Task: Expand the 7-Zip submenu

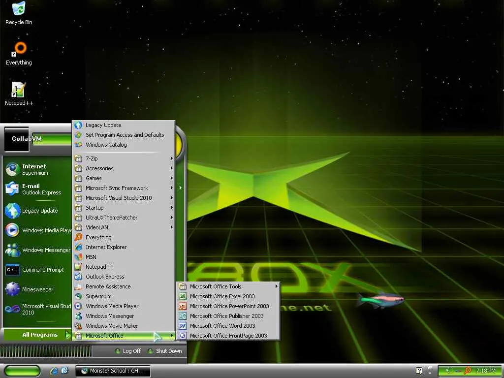Action: (x=124, y=158)
